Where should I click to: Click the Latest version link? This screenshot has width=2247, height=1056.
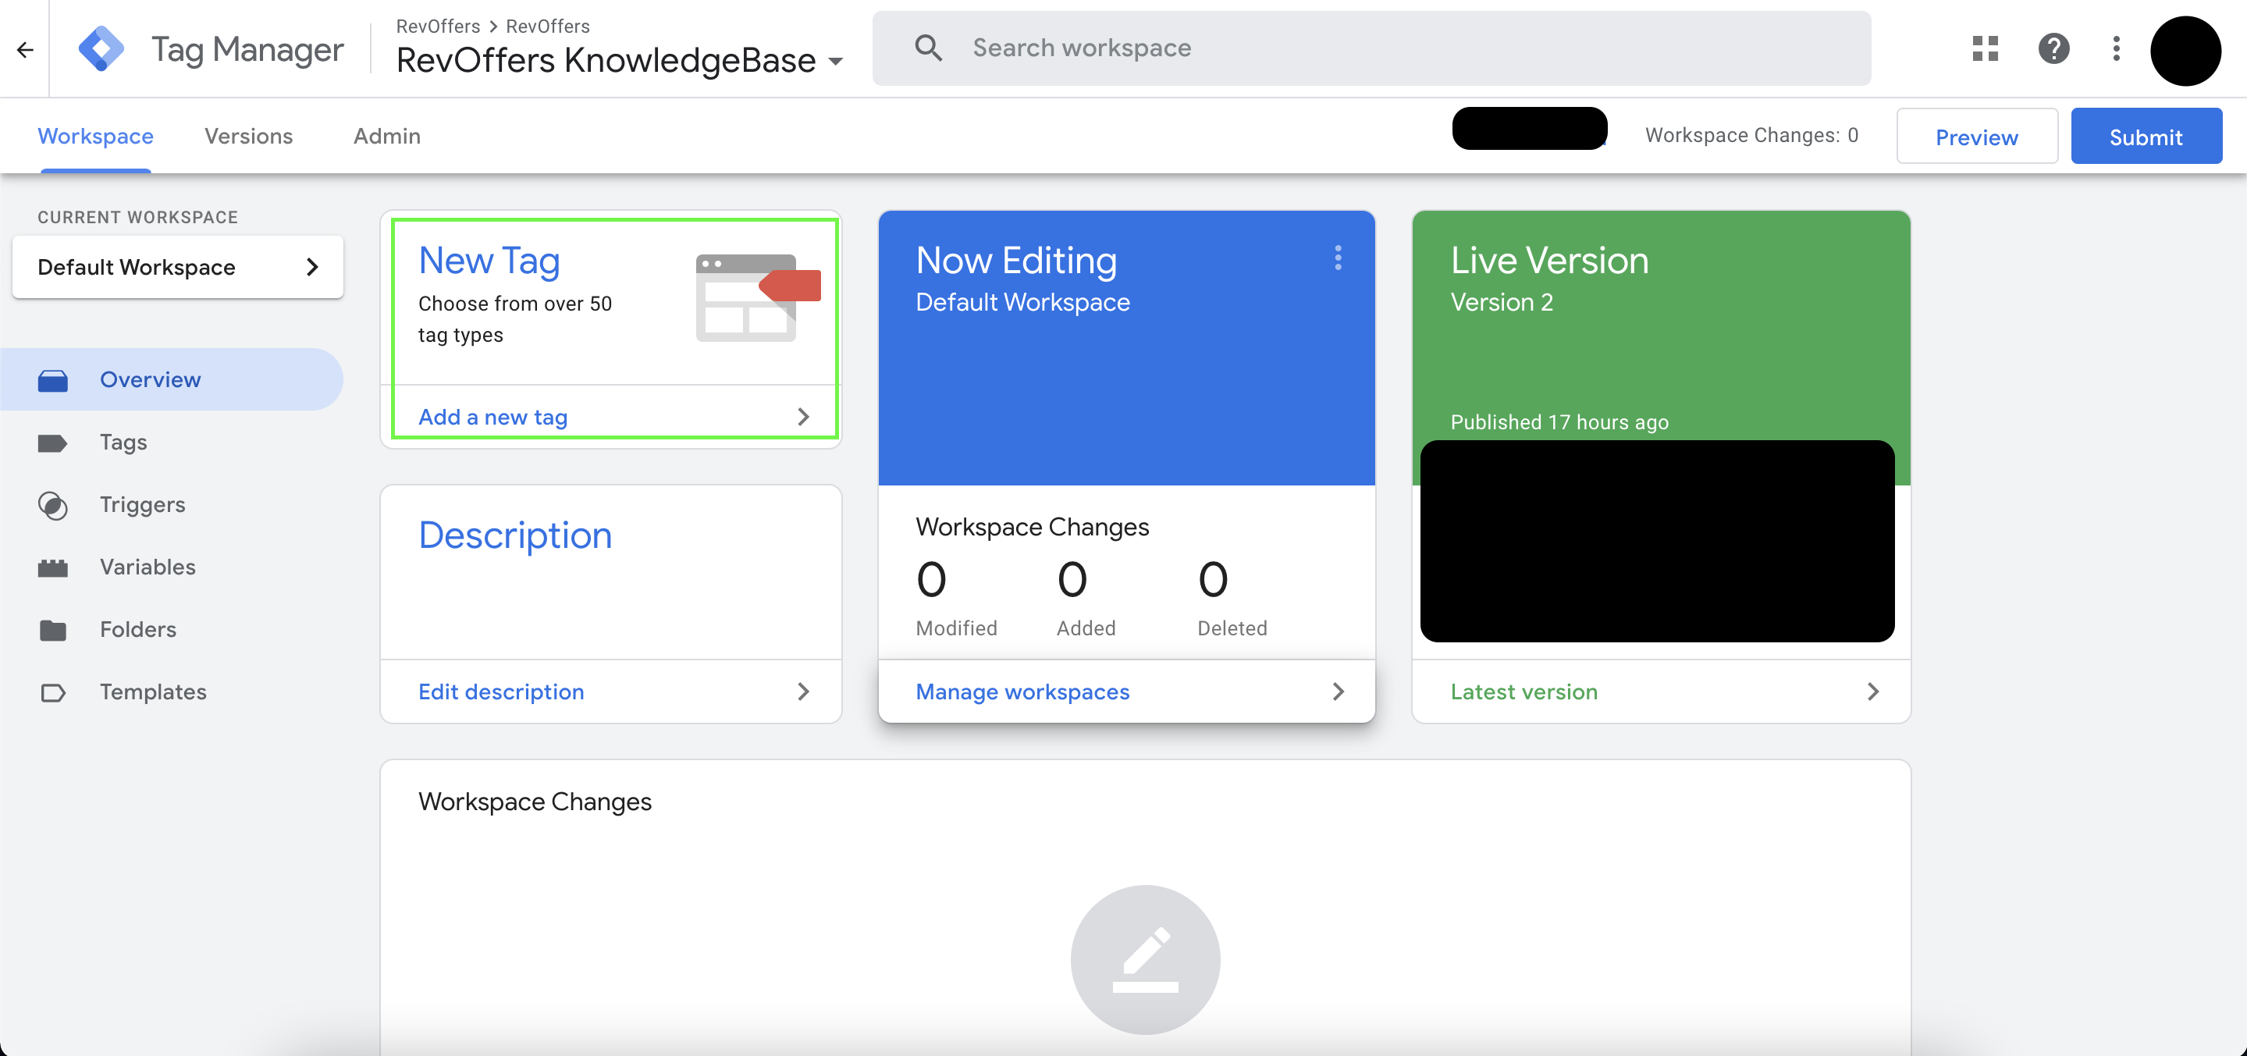click(x=1523, y=692)
